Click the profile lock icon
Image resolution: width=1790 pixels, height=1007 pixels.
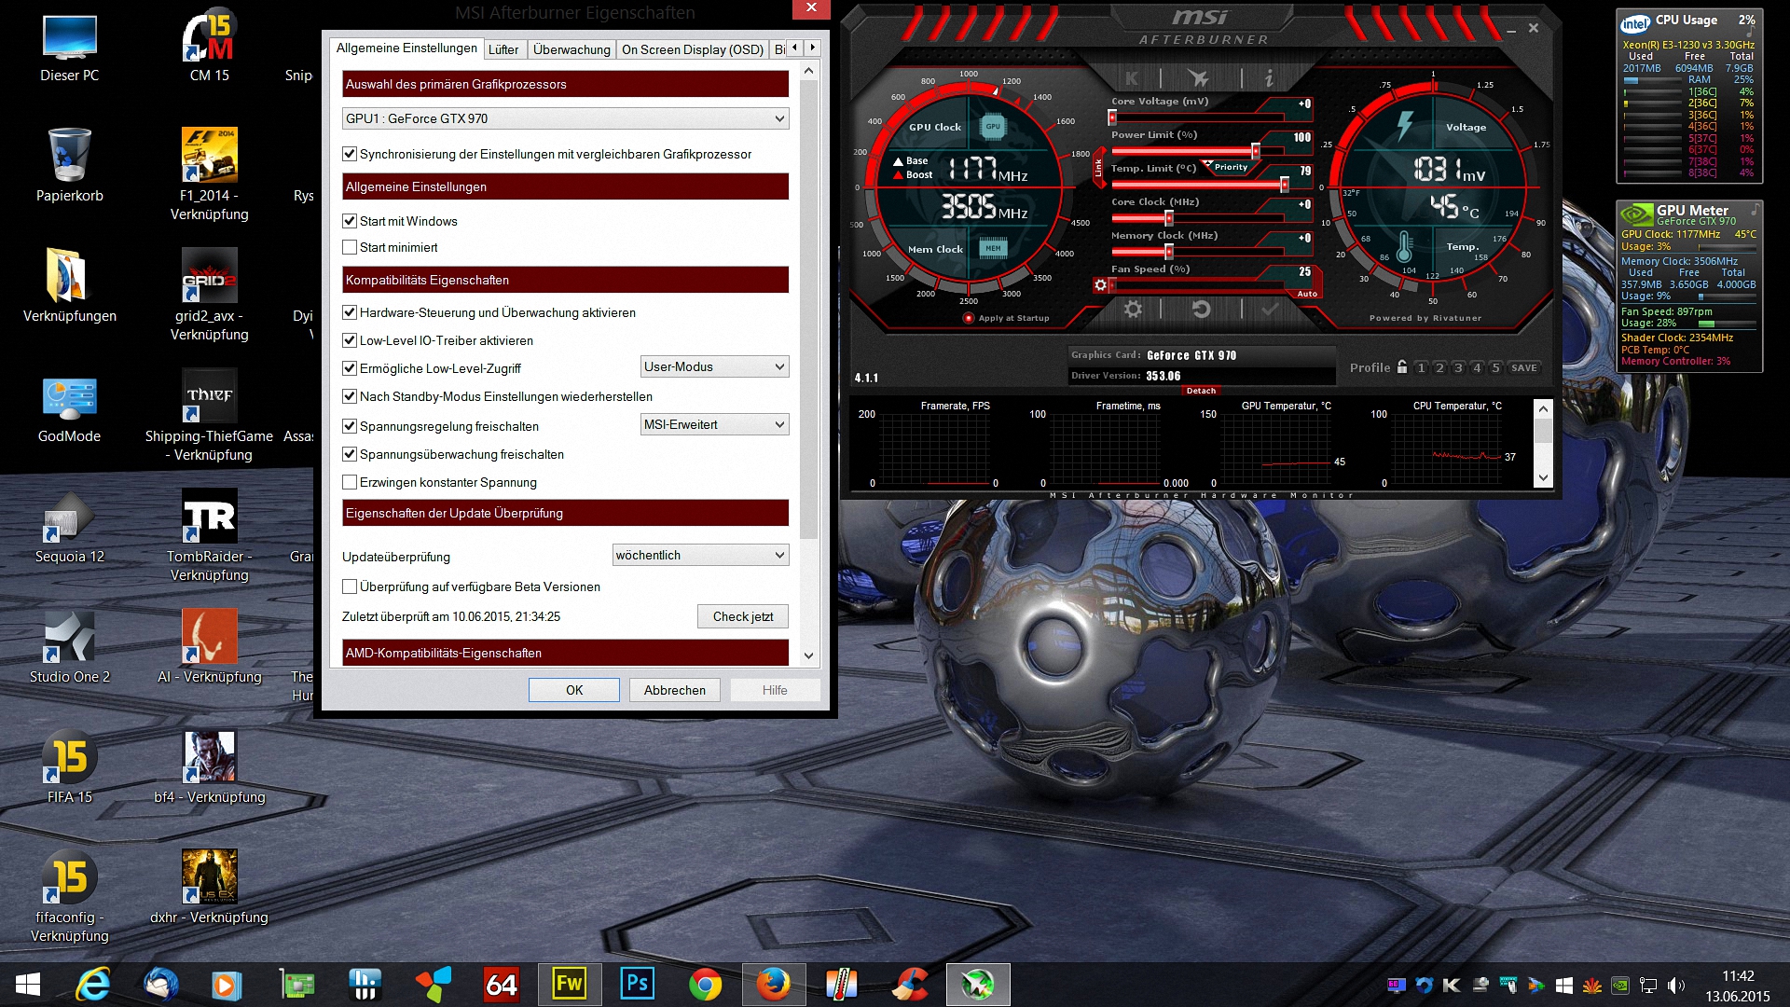tap(1401, 367)
